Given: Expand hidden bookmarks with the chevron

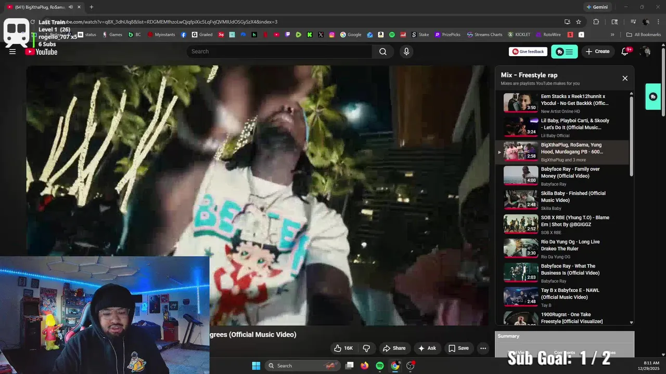Looking at the screenshot, I should [612, 35].
